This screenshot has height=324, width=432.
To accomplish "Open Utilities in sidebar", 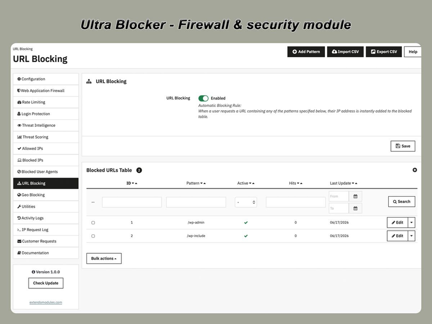I will coord(46,206).
